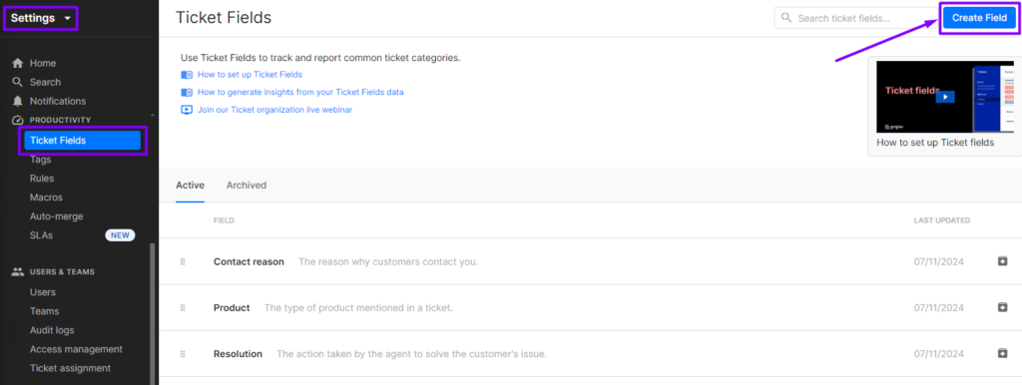1022x385 pixels.
Task: Click the FIELD column header
Action: (224, 220)
